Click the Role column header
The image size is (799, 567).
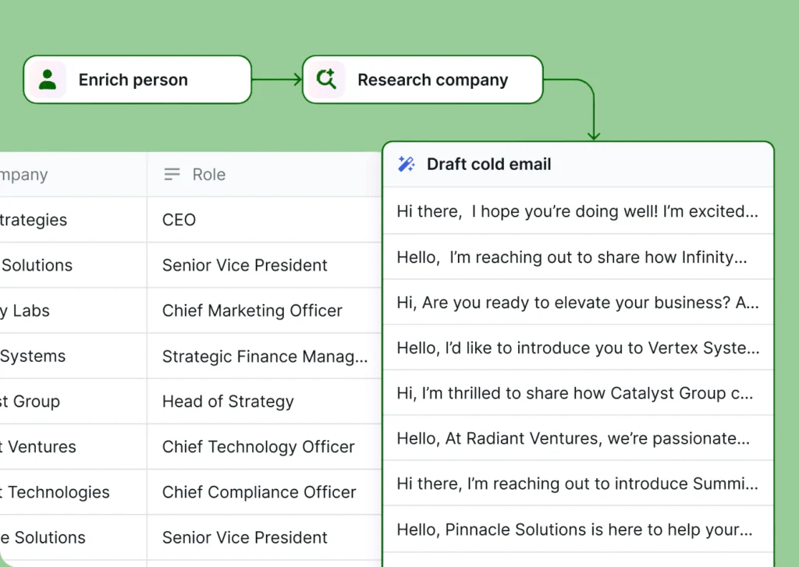(x=264, y=175)
